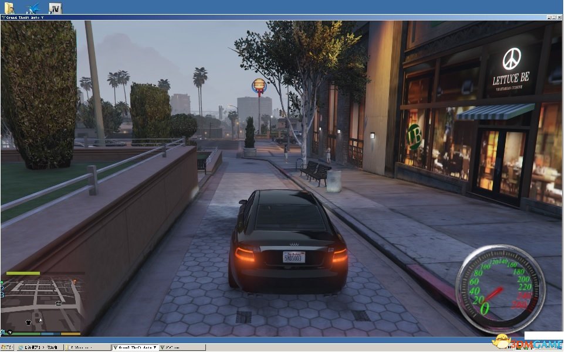Image resolution: width=565 pixels, height=352 pixels.
Task: Launch the blue bird shortcut on desktop
Action: pos(33,8)
